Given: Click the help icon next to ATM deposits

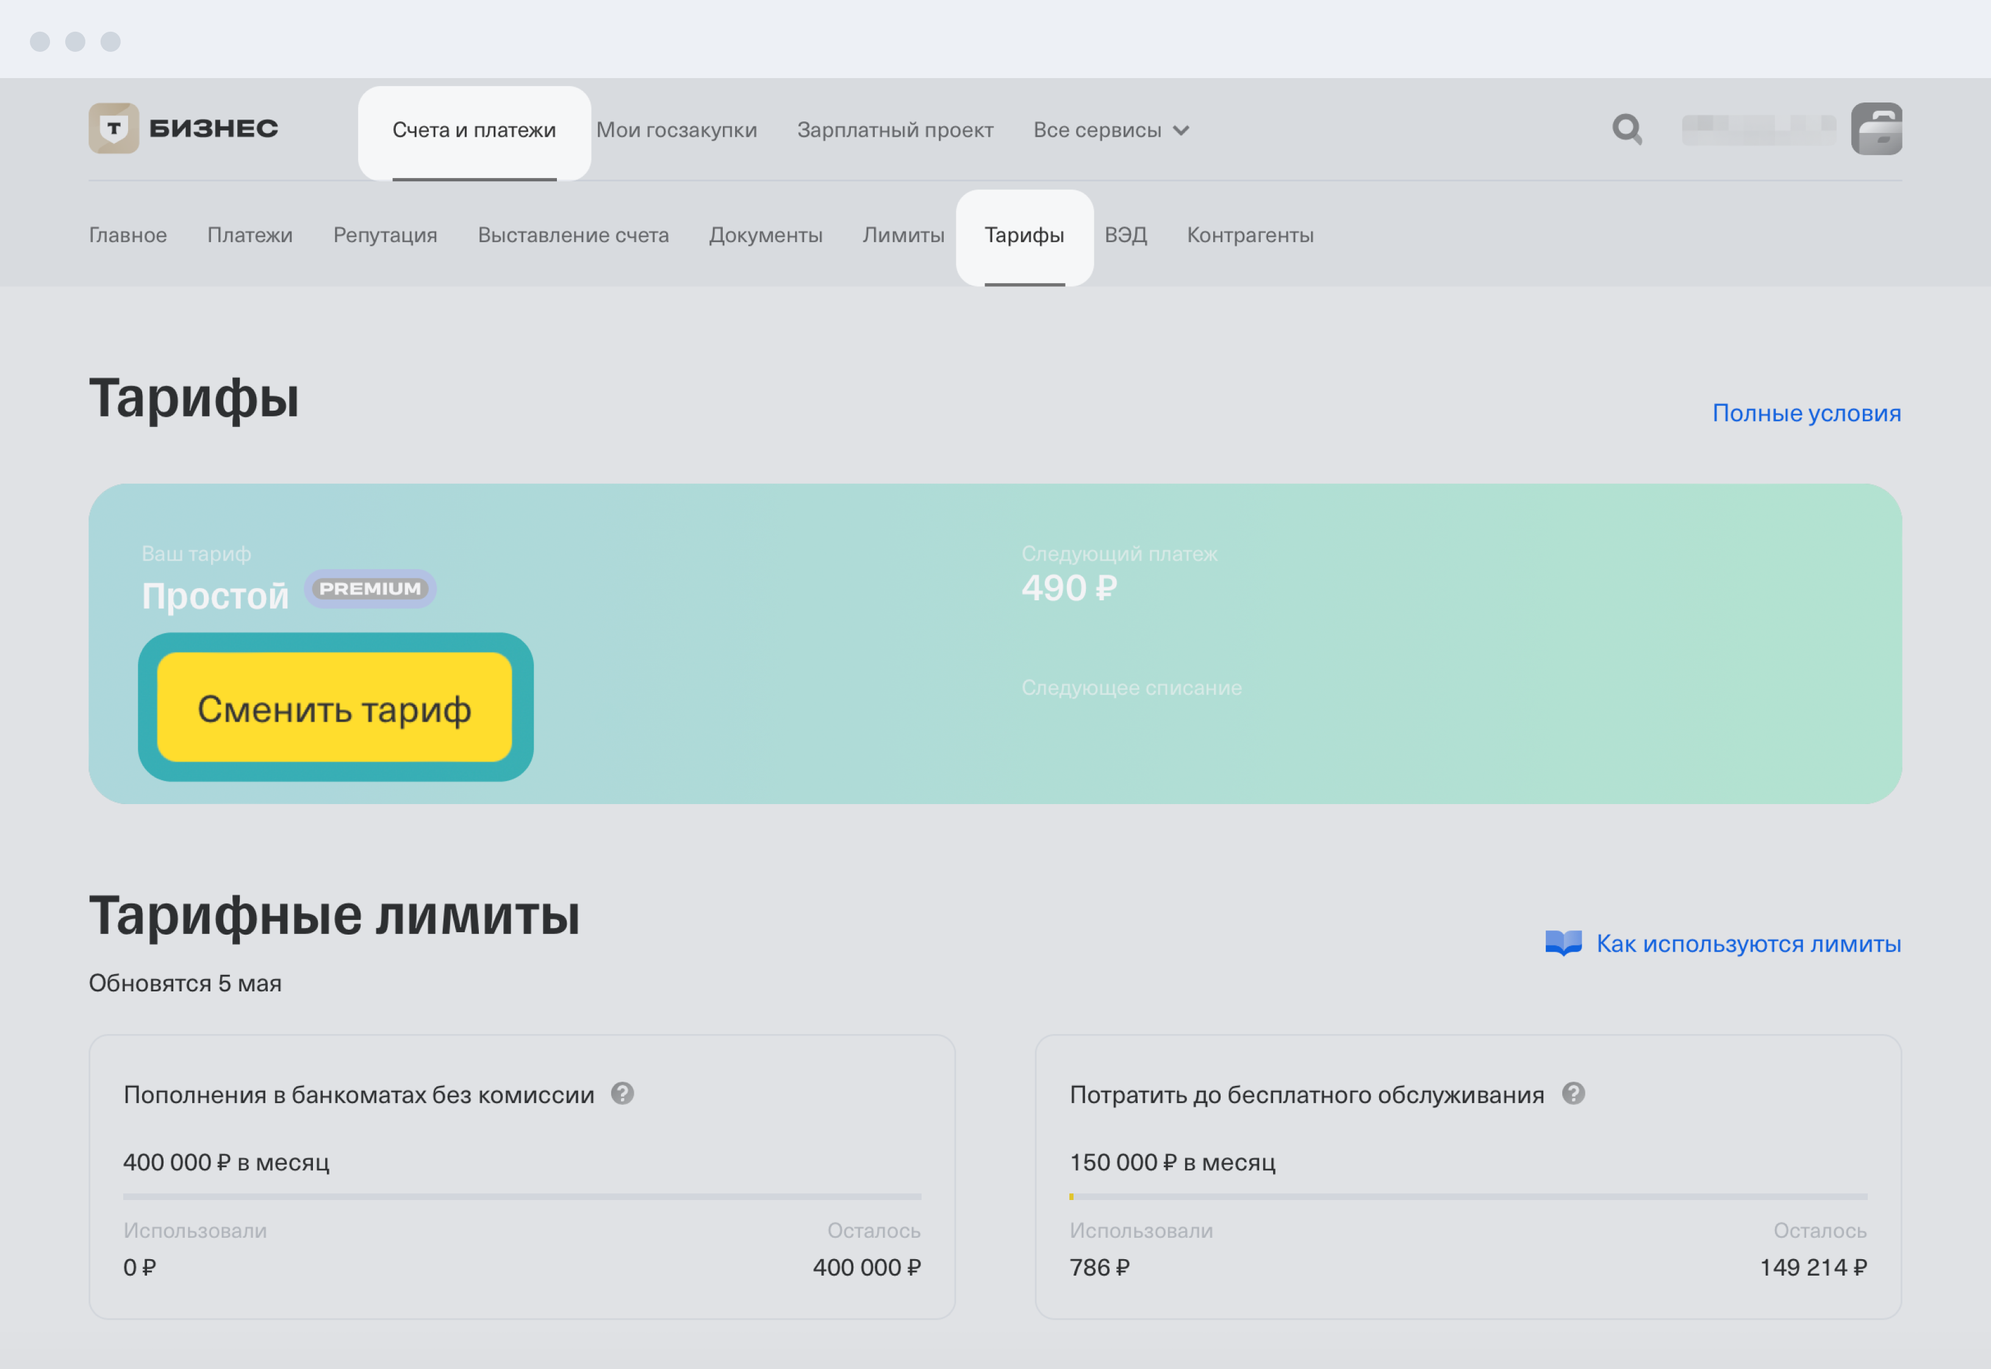Looking at the screenshot, I should [x=623, y=1093].
